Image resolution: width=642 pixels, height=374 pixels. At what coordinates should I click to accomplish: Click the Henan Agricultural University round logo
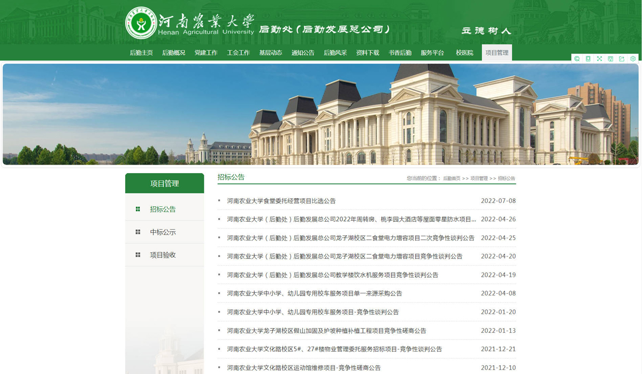[x=140, y=23]
